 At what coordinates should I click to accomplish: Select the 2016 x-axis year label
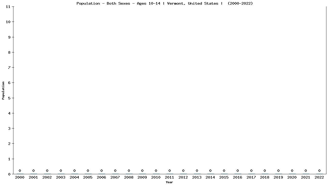(238, 177)
